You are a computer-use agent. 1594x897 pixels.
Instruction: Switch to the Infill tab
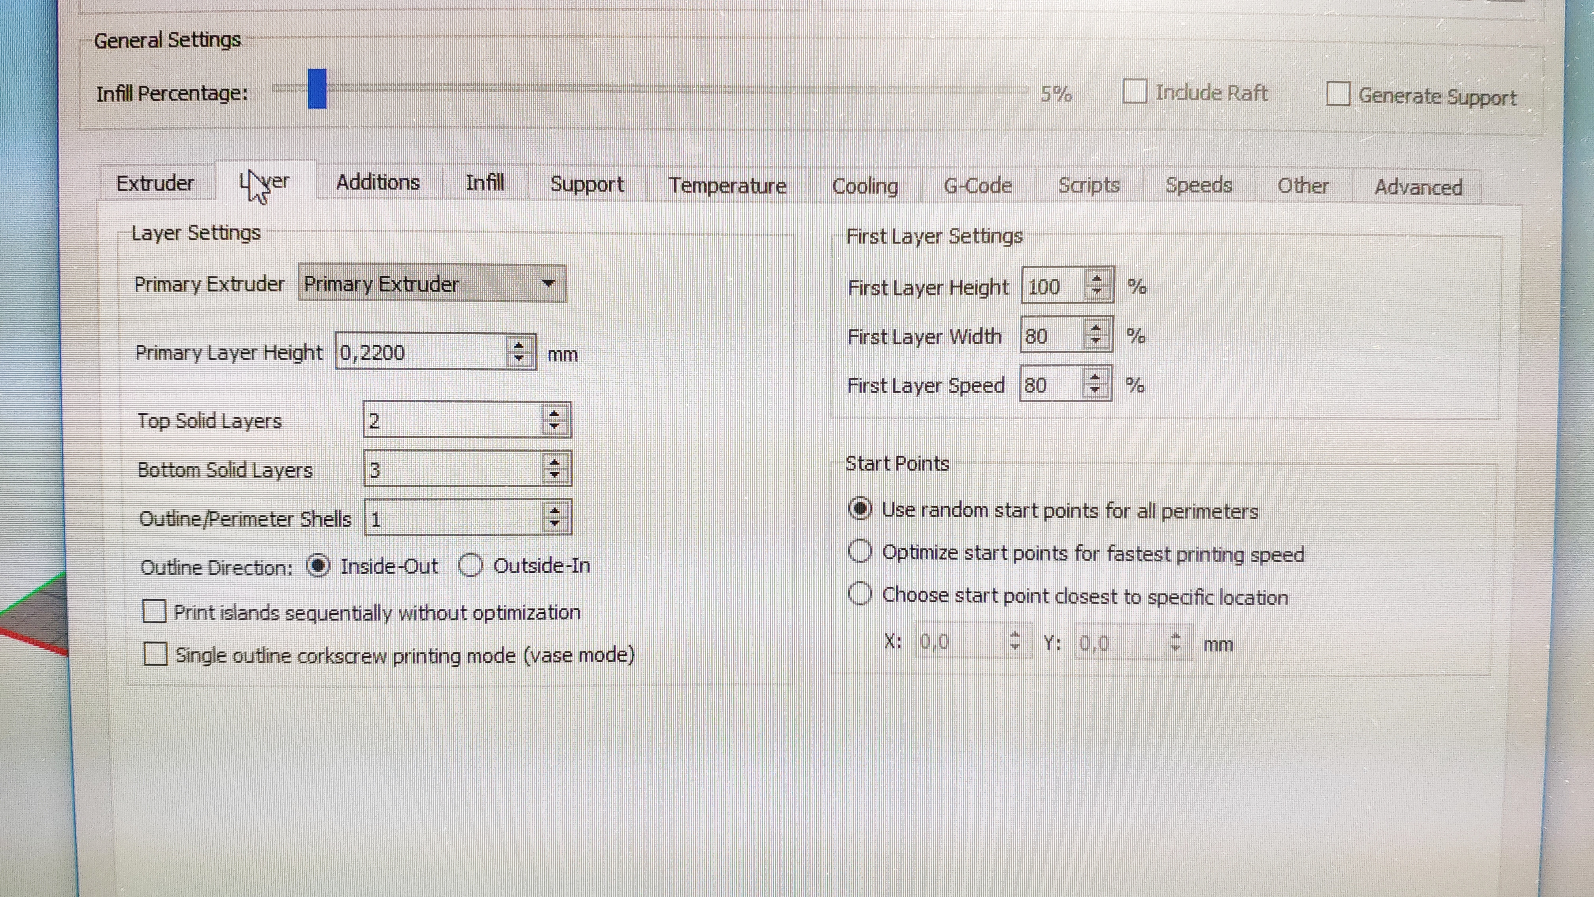[x=485, y=183]
